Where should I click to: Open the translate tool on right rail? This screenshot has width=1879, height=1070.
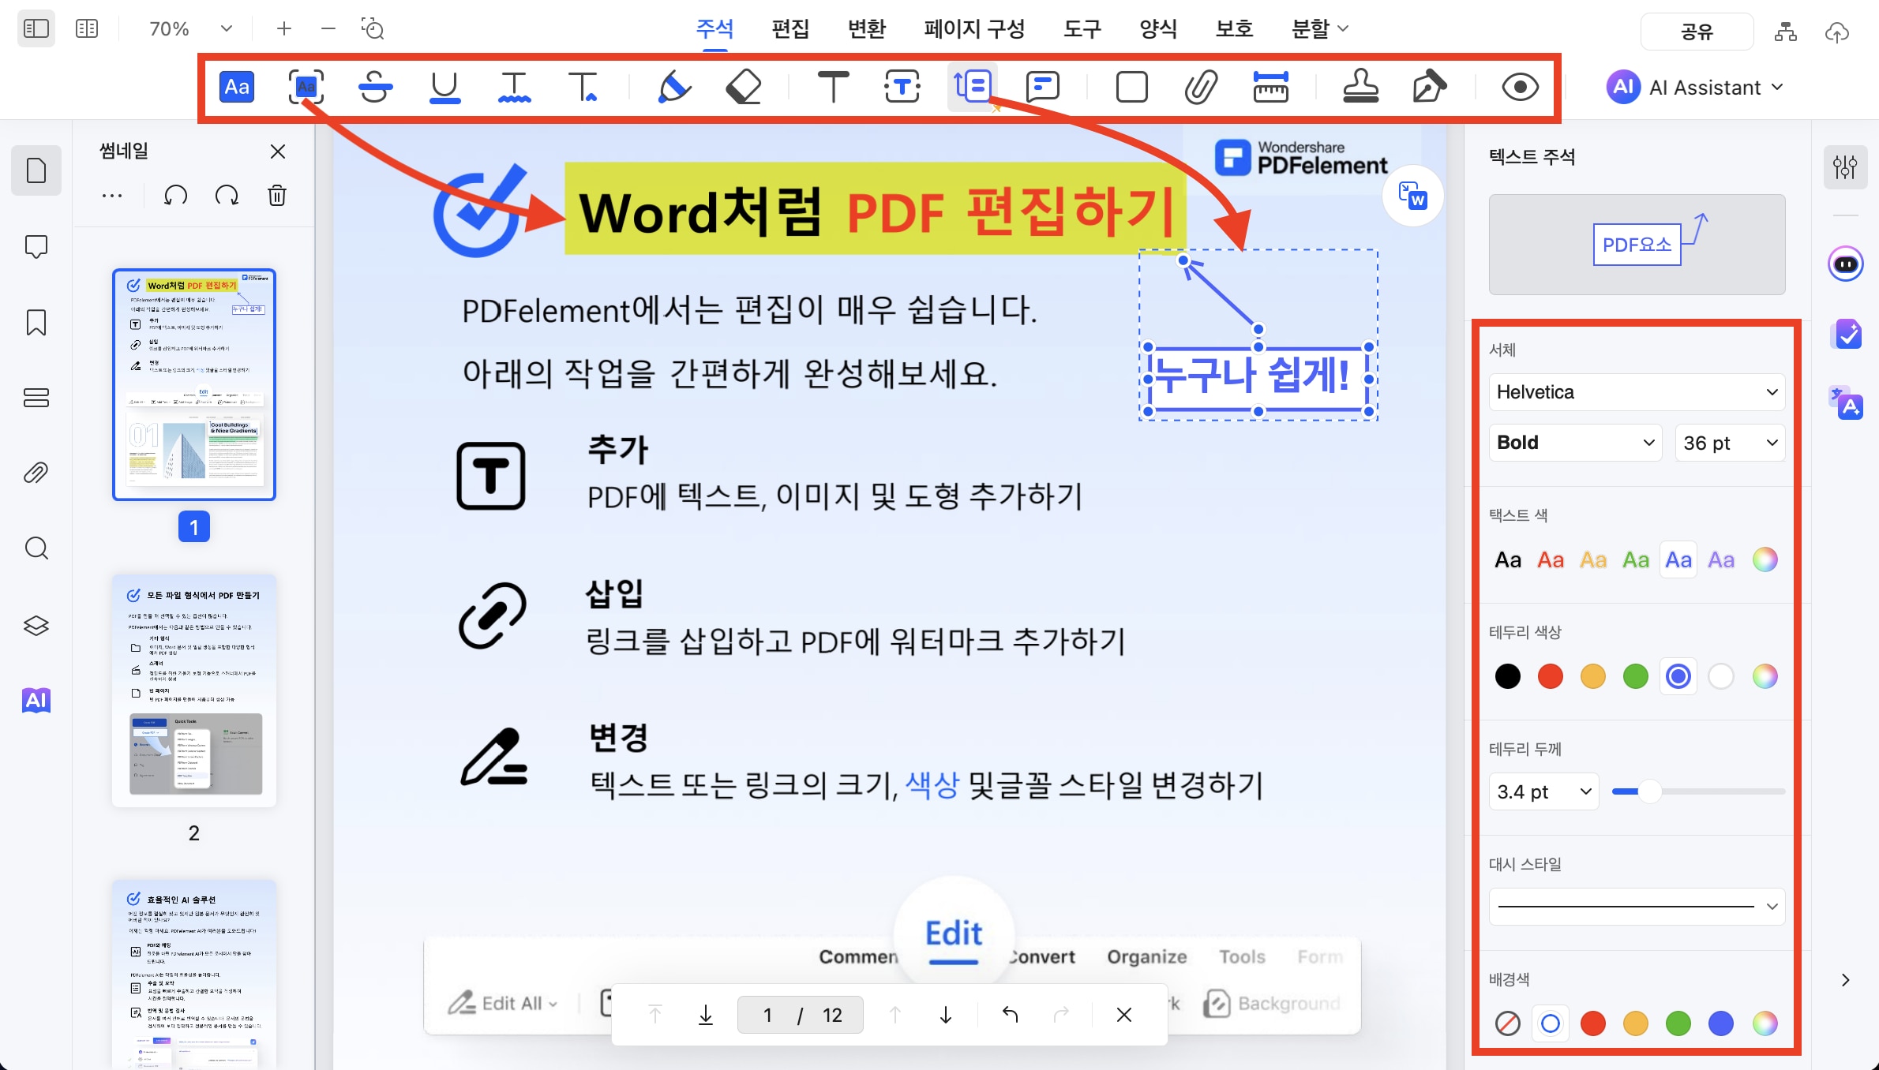1846,403
